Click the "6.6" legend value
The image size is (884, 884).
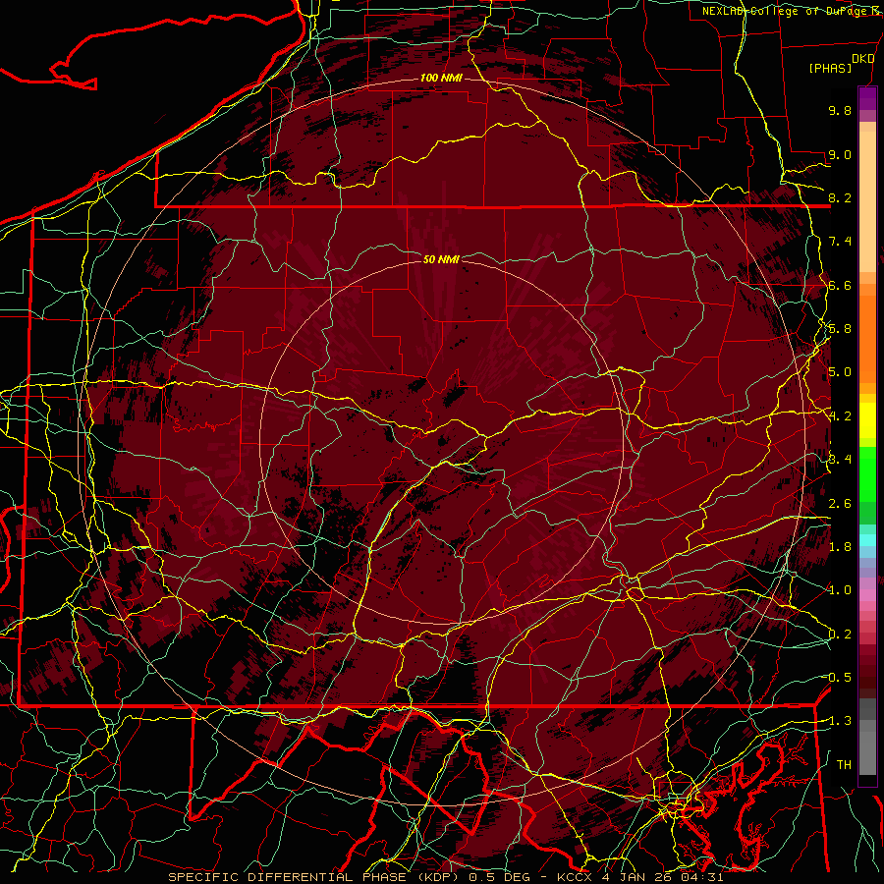coord(840,285)
